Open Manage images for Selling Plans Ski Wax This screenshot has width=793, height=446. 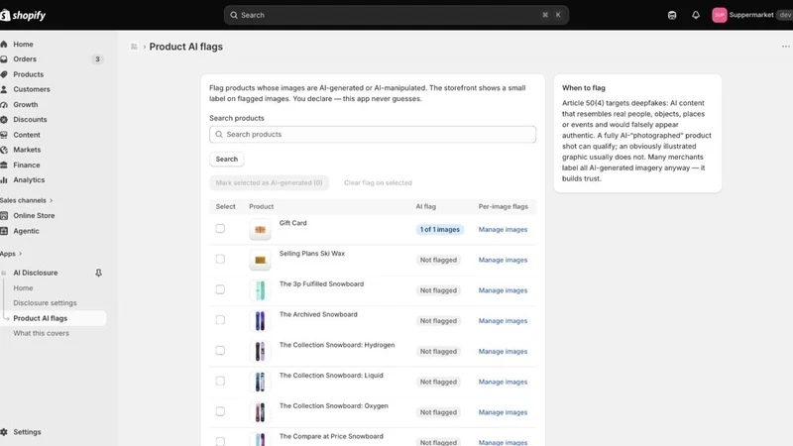click(503, 260)
